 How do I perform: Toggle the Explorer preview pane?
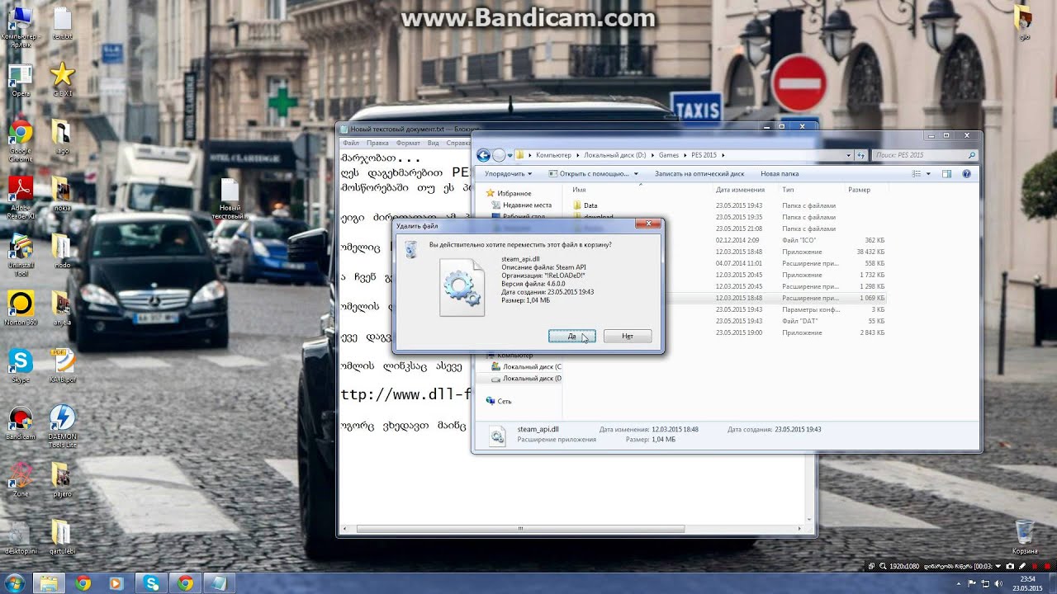click(x=947, y=174)
